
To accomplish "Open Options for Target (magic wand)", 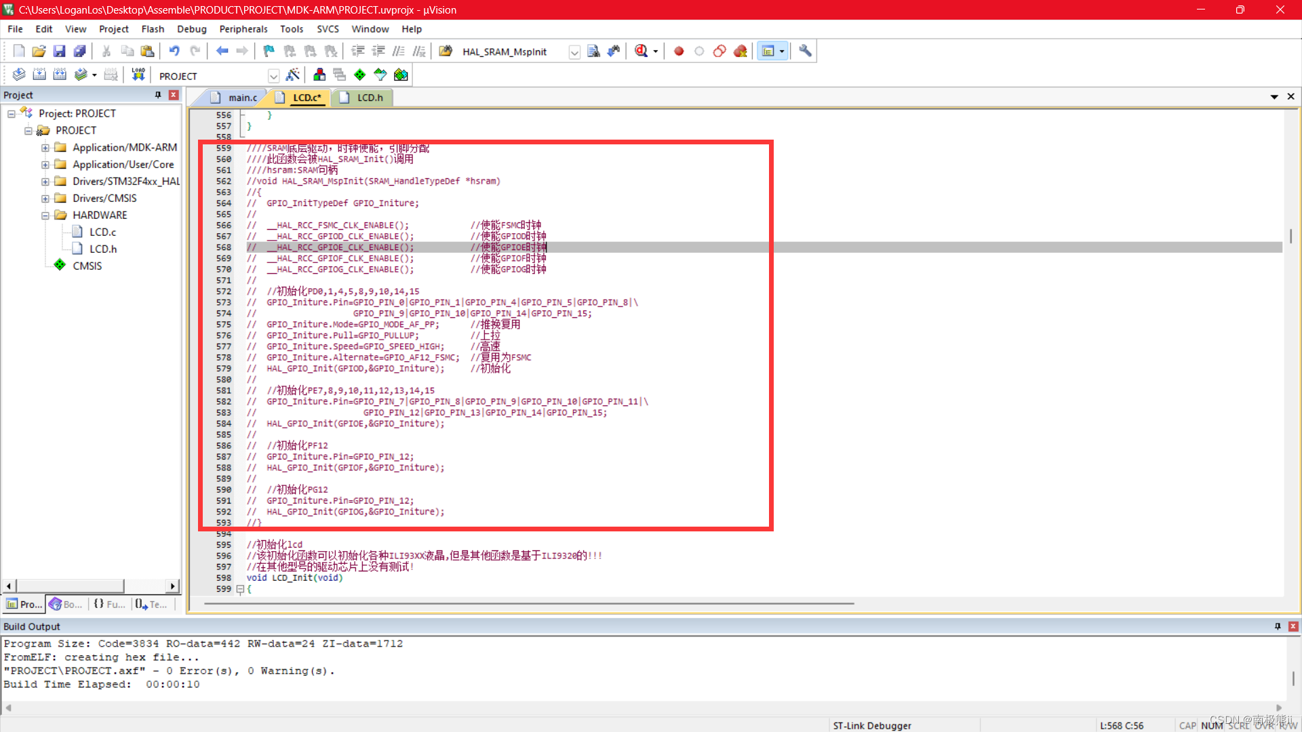I will (x=293, y=75).
